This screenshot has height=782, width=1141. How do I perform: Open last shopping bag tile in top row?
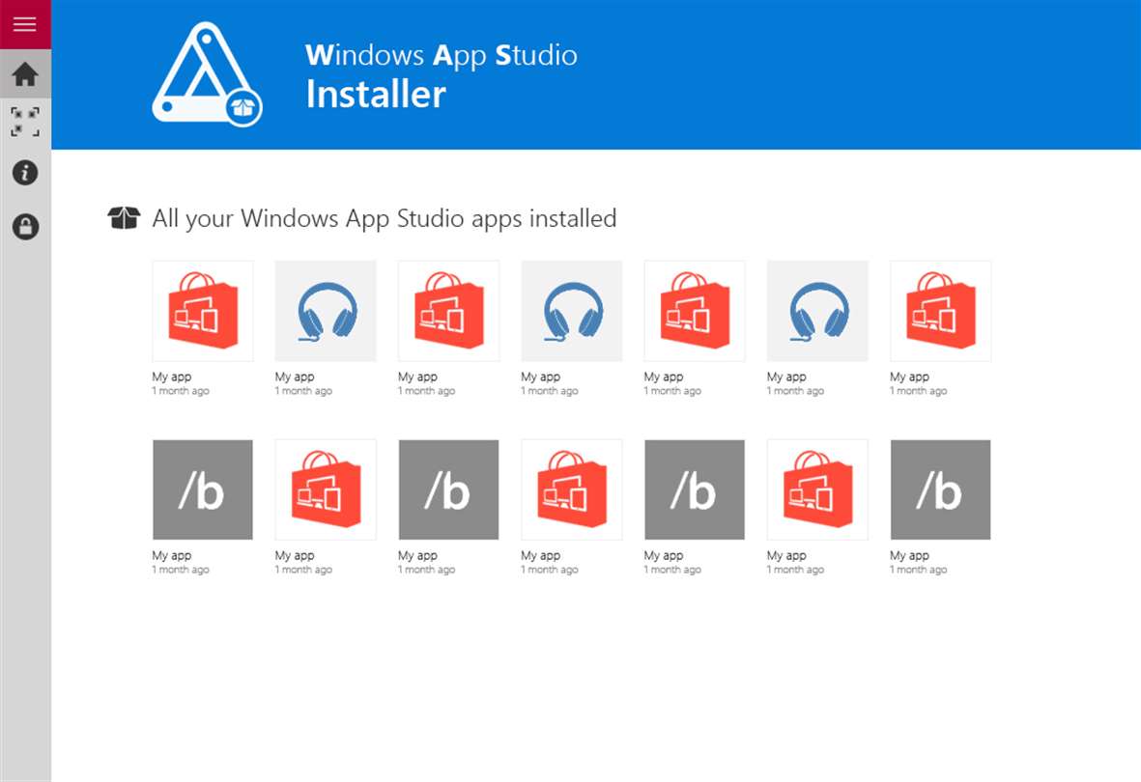[x=940, y=311]
